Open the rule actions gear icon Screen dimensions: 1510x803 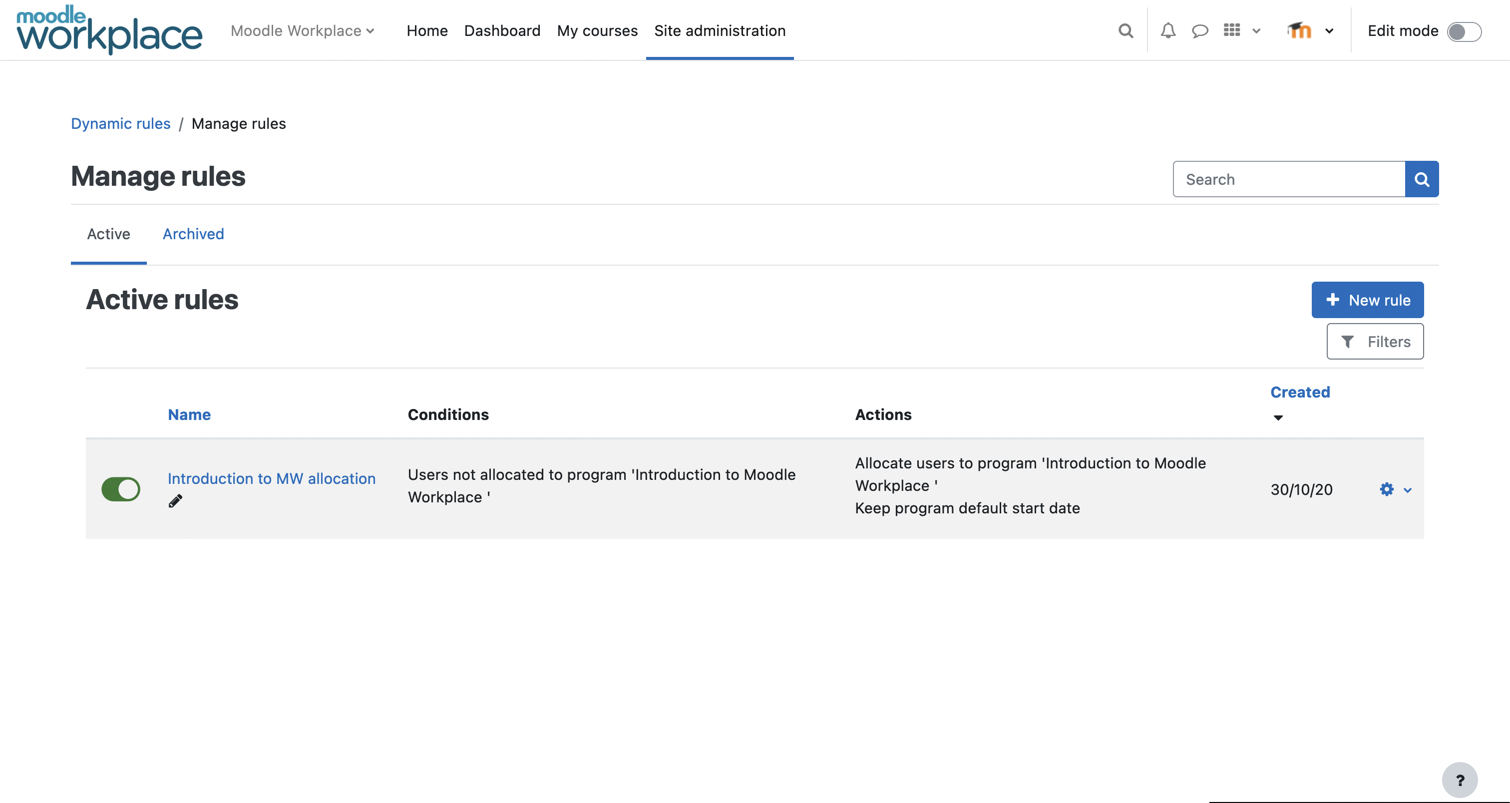click(1386, 489)
